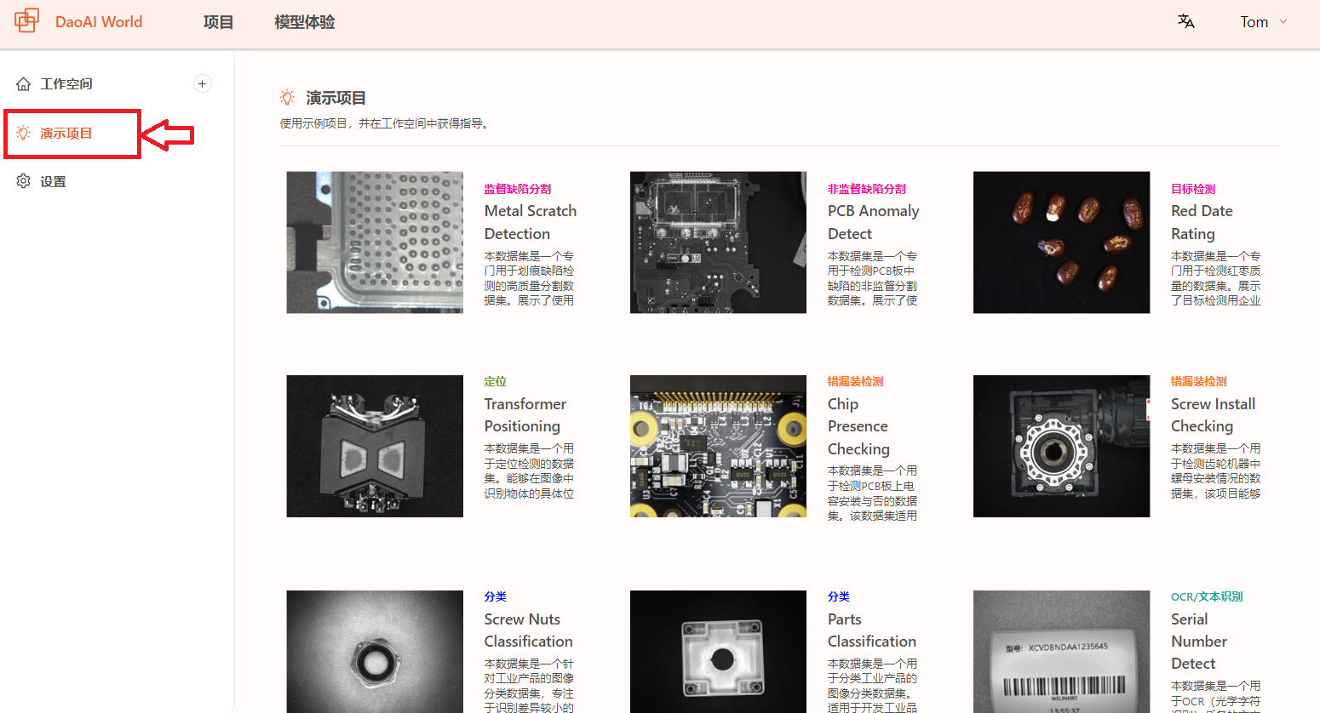Image resolution: width=1320 pixels, height=713 pixels.
Task: Click the gear icon next to 设置
Action: coord(24,181)
